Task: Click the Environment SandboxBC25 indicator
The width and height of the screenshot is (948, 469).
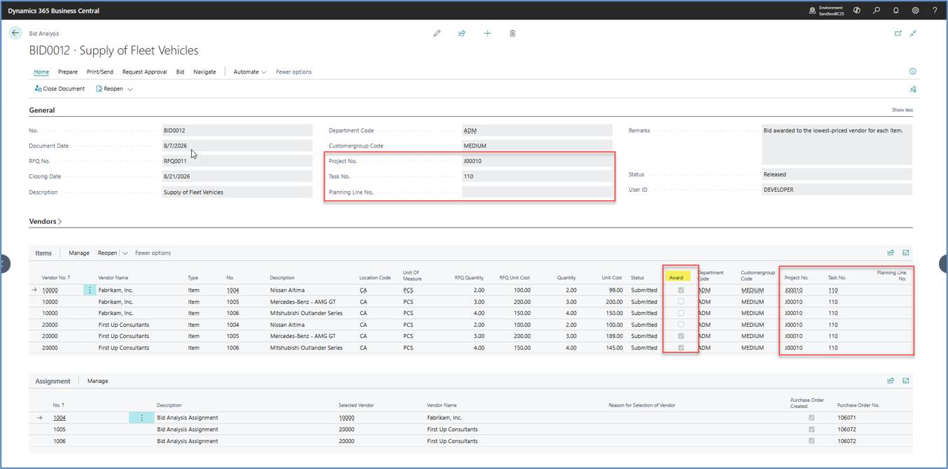Action: pyautogui.click(x=826, y=10)
